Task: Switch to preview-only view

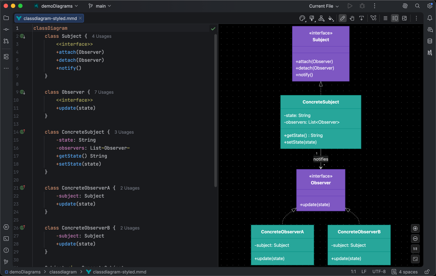Action: point(404,18)
